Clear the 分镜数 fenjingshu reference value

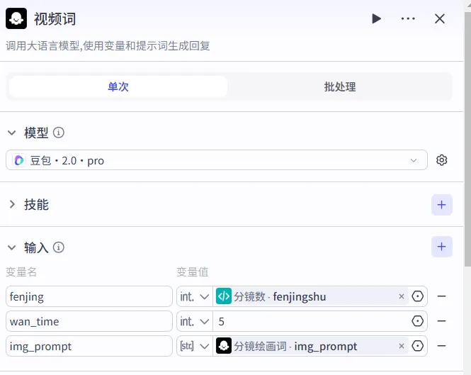(x=402, y=296)
